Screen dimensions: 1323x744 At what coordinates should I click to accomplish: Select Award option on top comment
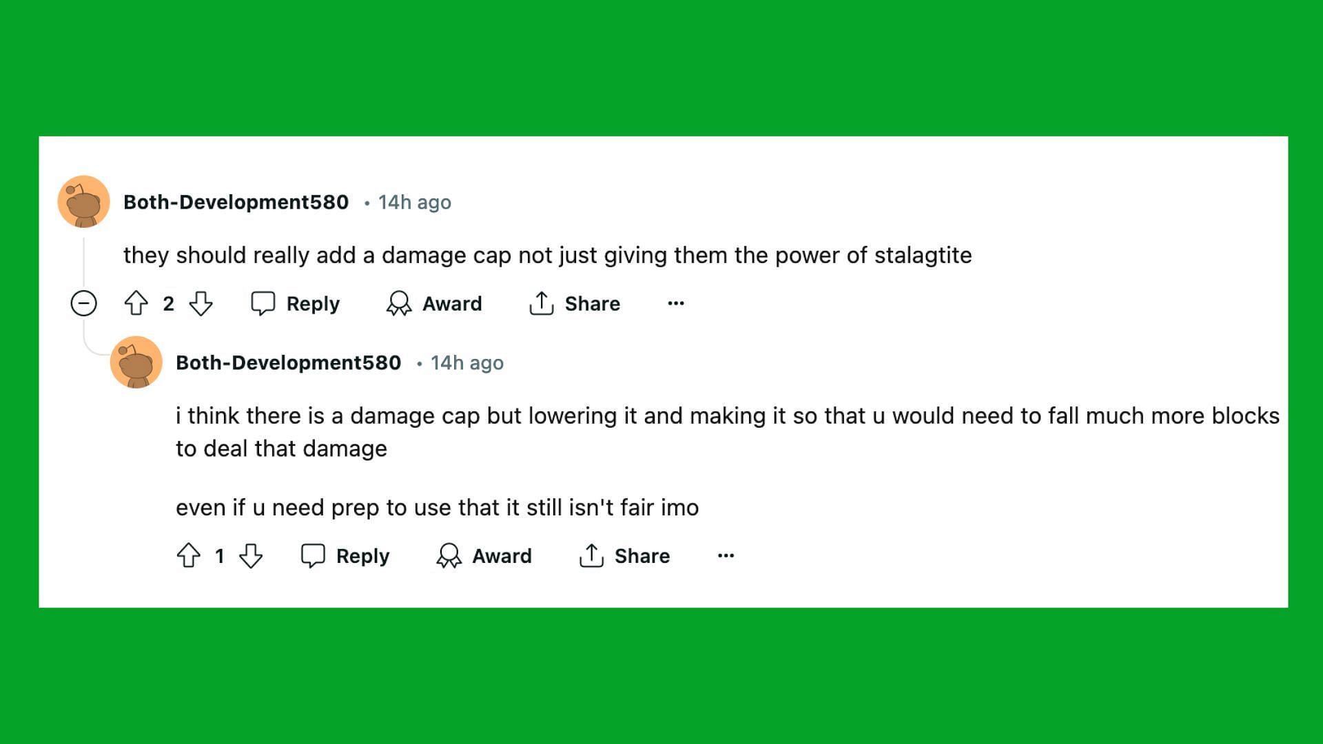click(x=434, y=303)
